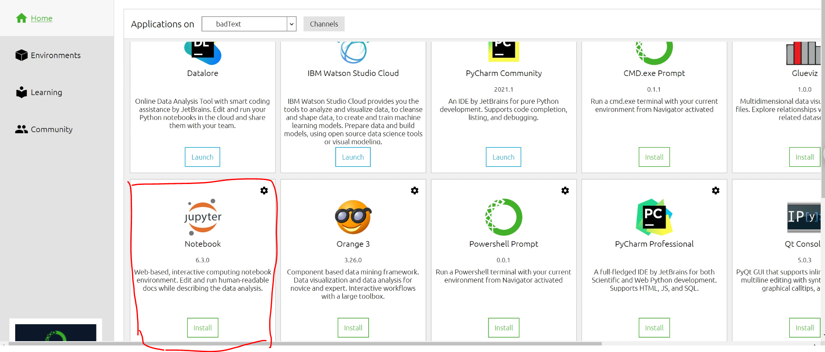The width and height of the screenshot is (825, 352).
Task: Launch Datalore
Action: [x=202, y=157]
